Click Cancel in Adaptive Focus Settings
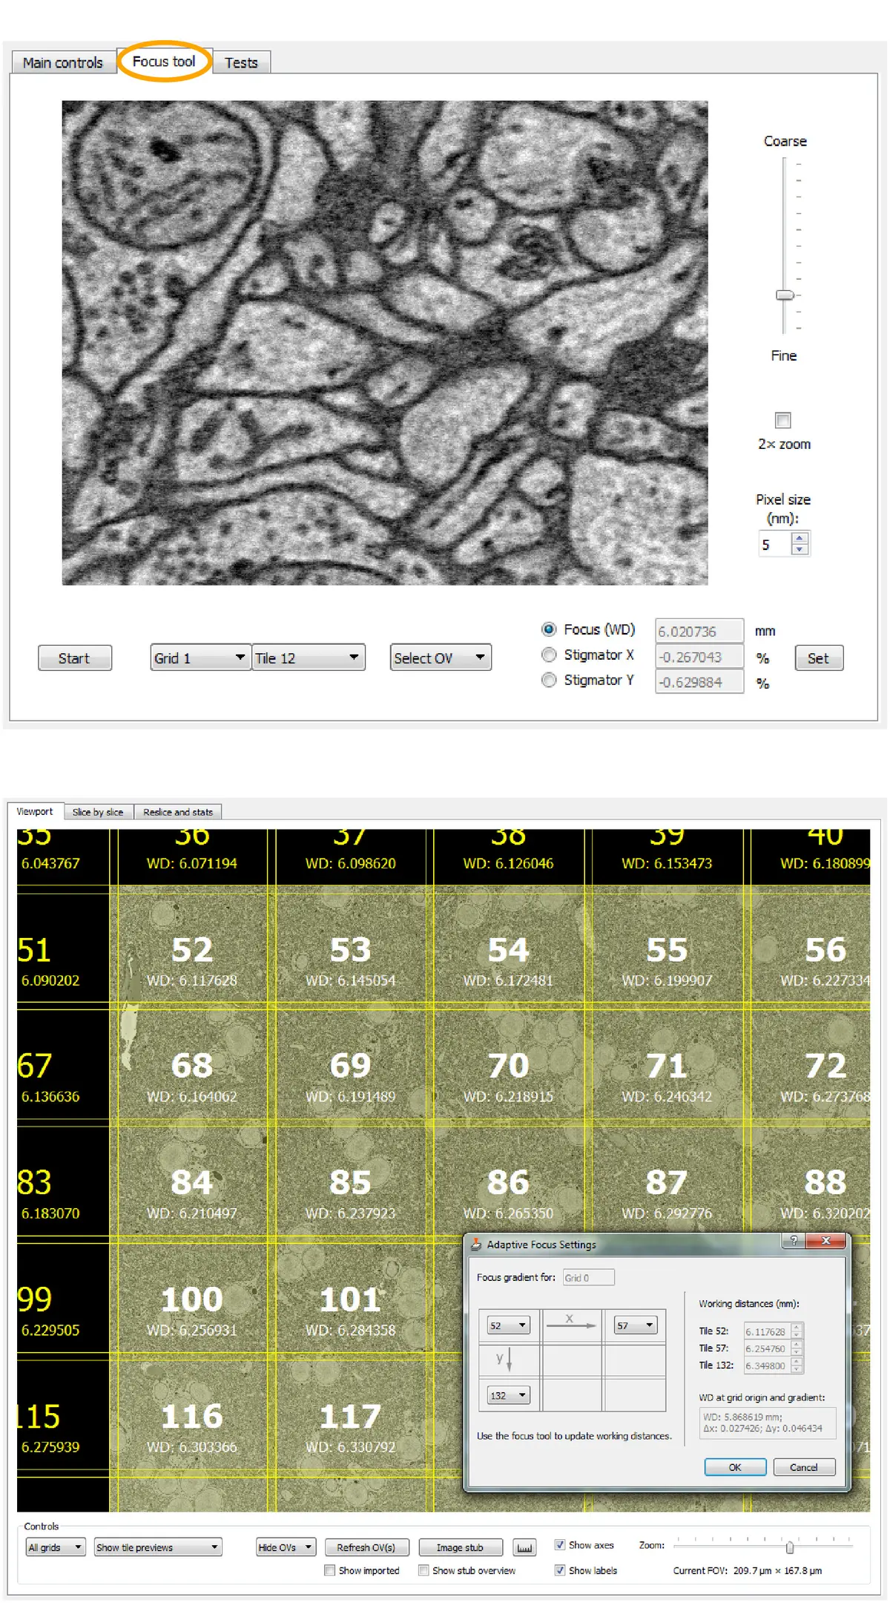 (x=804, y=1467)
